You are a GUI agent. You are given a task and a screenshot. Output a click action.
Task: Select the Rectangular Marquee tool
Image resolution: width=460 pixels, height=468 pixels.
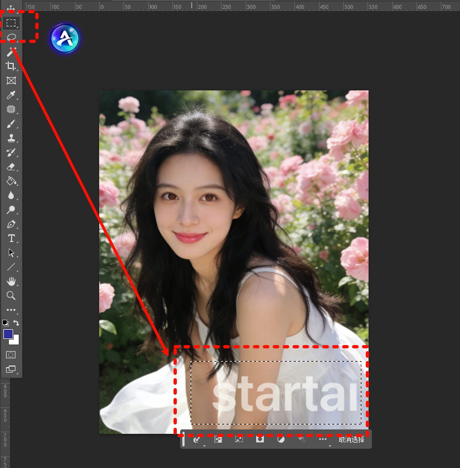[x=11, y=23]
